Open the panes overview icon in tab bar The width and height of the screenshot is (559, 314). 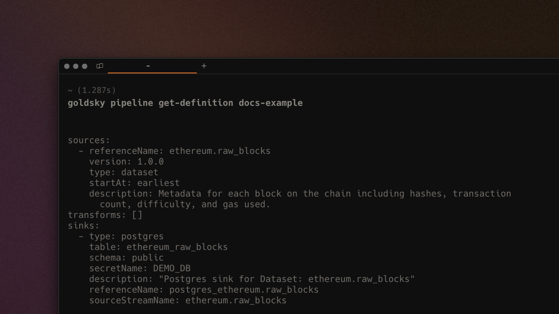pos(100,66)
